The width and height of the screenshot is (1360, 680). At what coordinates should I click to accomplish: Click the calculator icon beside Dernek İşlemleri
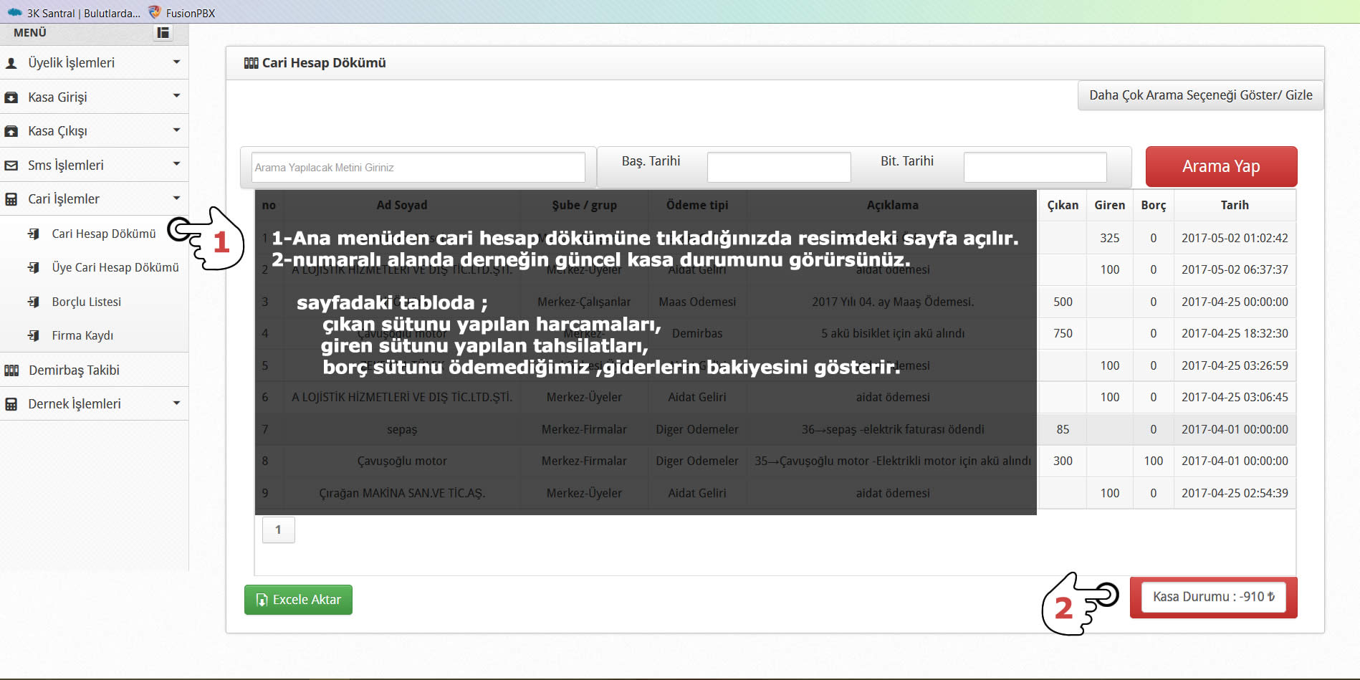click(x=11, y=404)
